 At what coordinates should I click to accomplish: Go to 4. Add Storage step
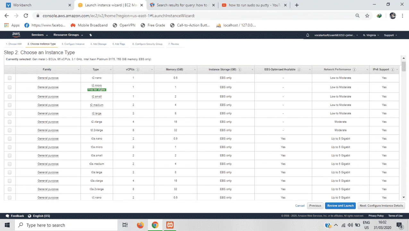tap(98, 44)
